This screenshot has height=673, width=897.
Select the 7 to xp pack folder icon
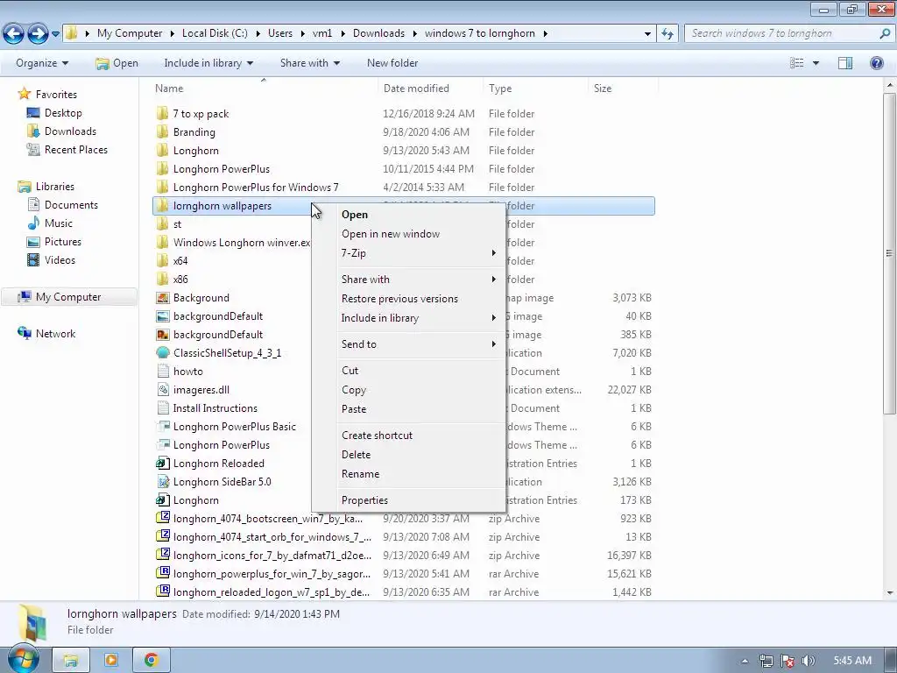(x=162, y=113)
